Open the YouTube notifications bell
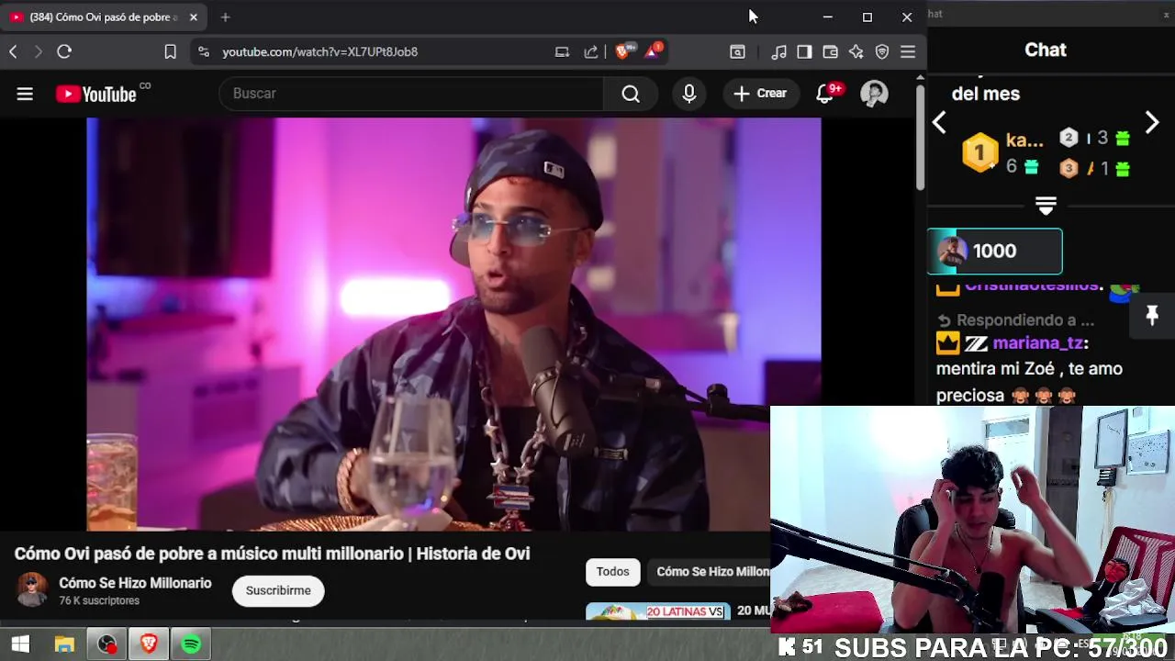Viewport: 1175px width, 661px height. 825,94
